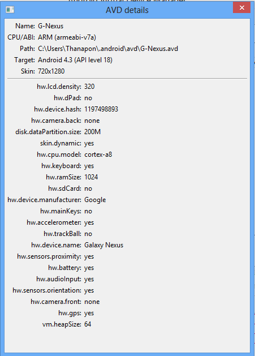Click the hash value 1197498893
255x356 pixels.
[x=101, y=109]
